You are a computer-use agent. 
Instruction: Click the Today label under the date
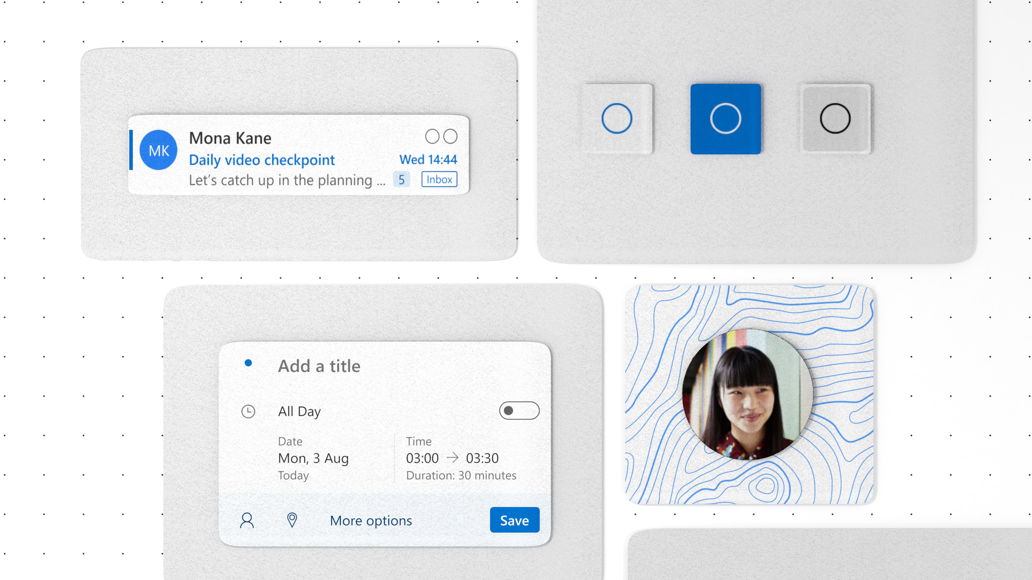point(293,476)
